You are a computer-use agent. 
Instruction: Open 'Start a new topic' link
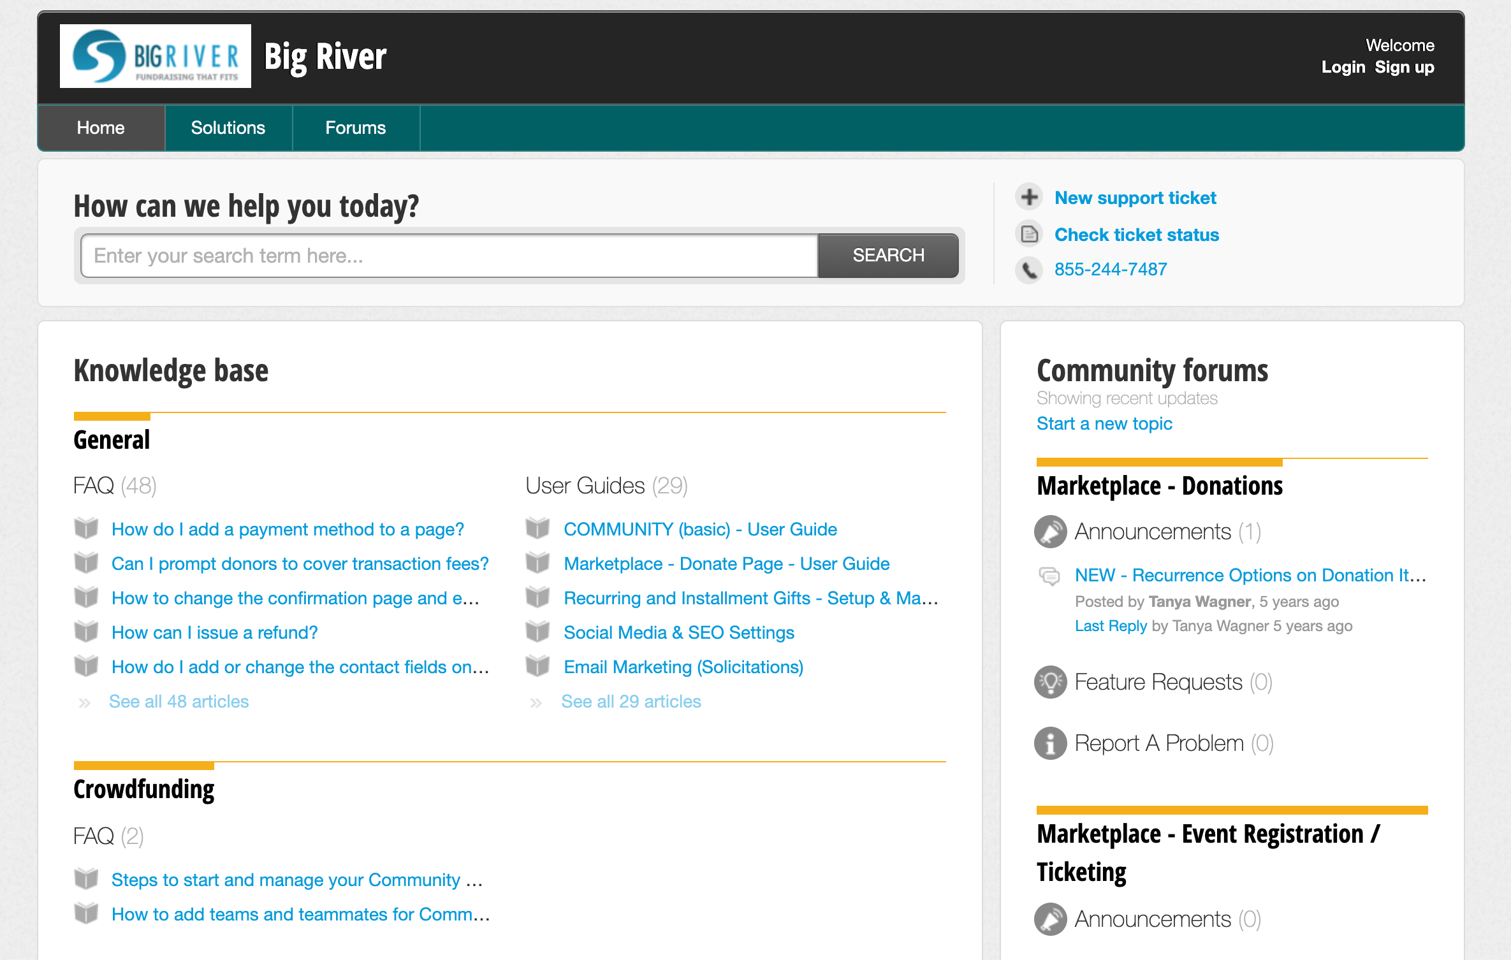[x=1104, y=423]
